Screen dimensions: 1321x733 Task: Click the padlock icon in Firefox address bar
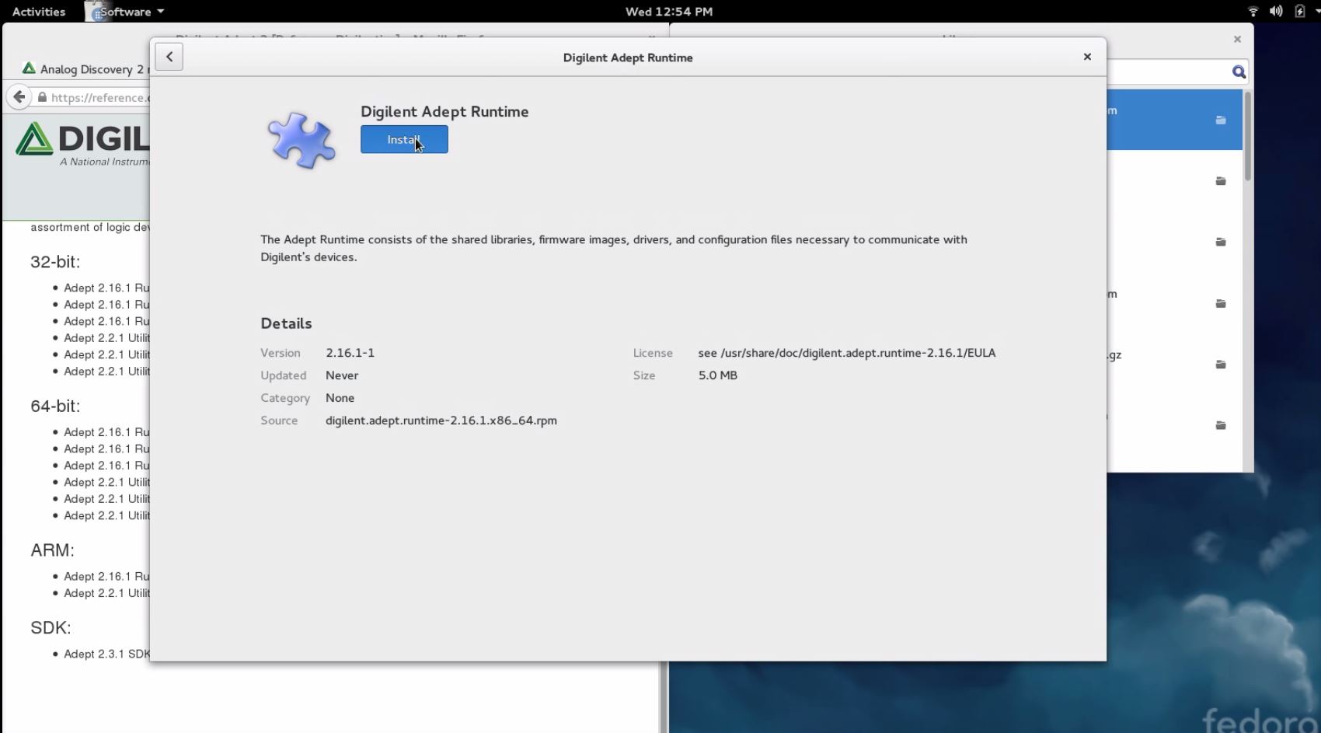click(x=42, y=98)
